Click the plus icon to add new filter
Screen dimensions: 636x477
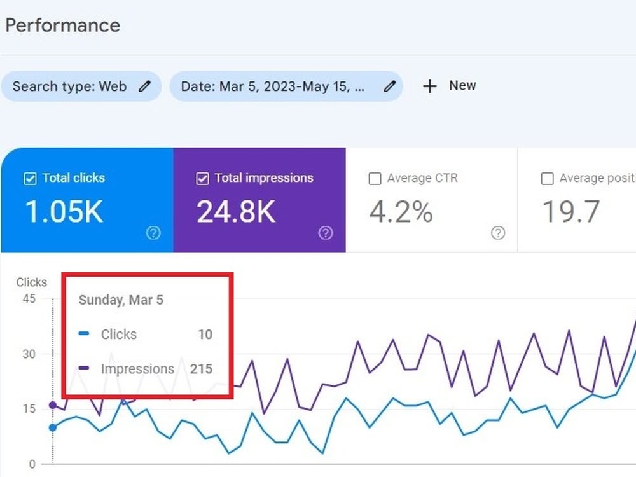[x=429, y=86]
